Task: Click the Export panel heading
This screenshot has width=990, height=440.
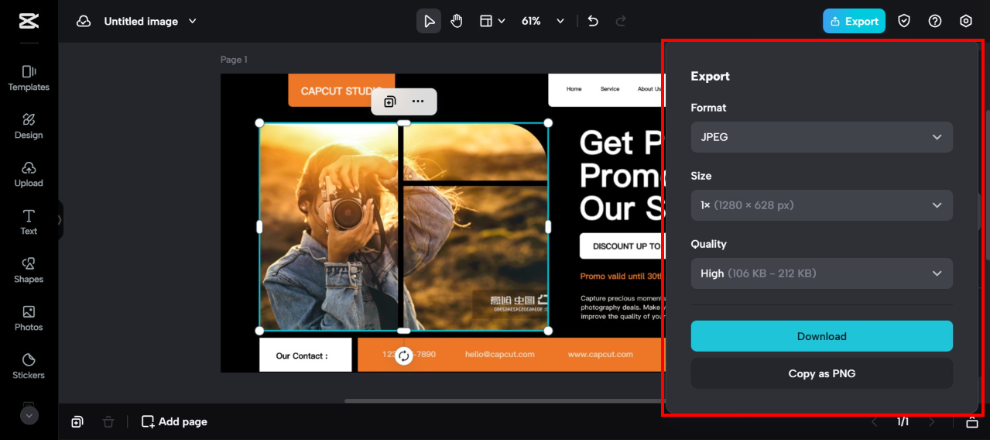Action: point(710,76)
